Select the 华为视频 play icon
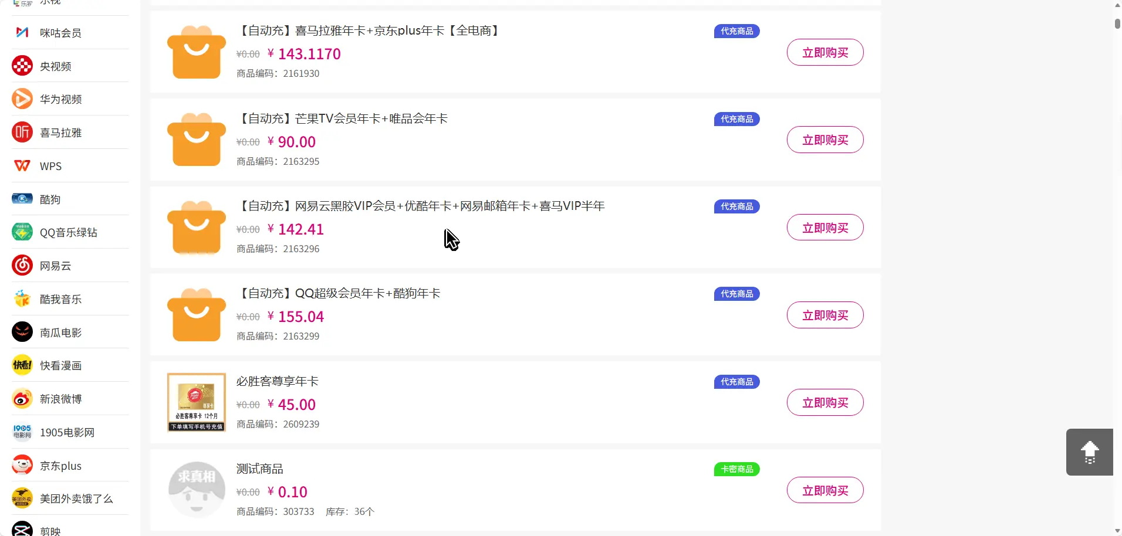 (22, 99)
